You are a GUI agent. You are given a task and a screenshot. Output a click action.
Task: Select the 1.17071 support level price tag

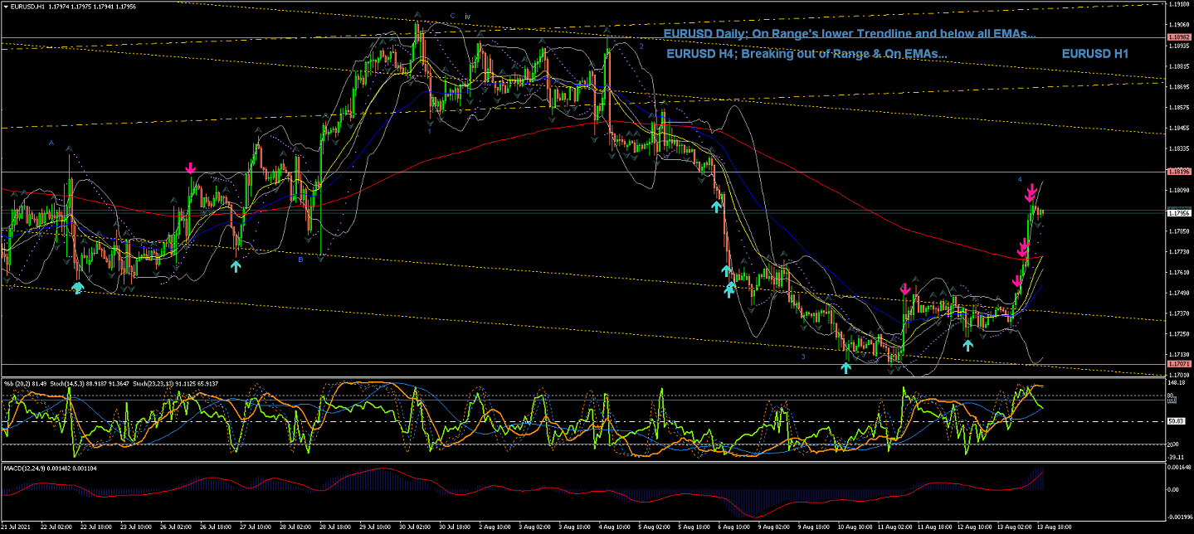tap(1179, 364)
